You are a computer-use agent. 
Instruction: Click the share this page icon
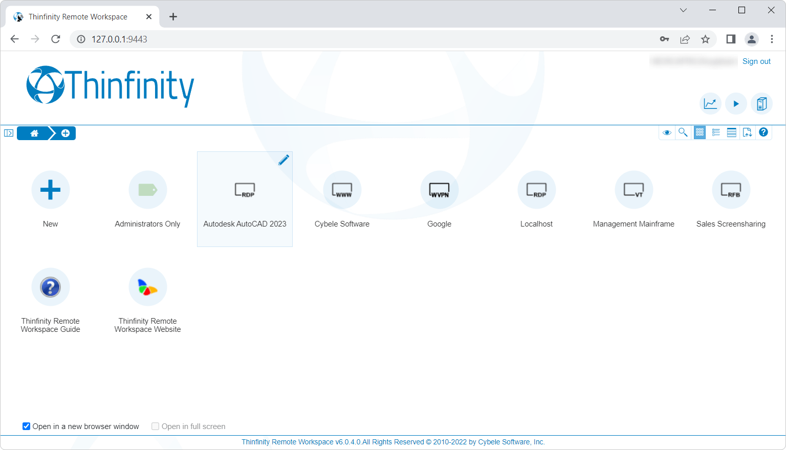tap(685, 39)
